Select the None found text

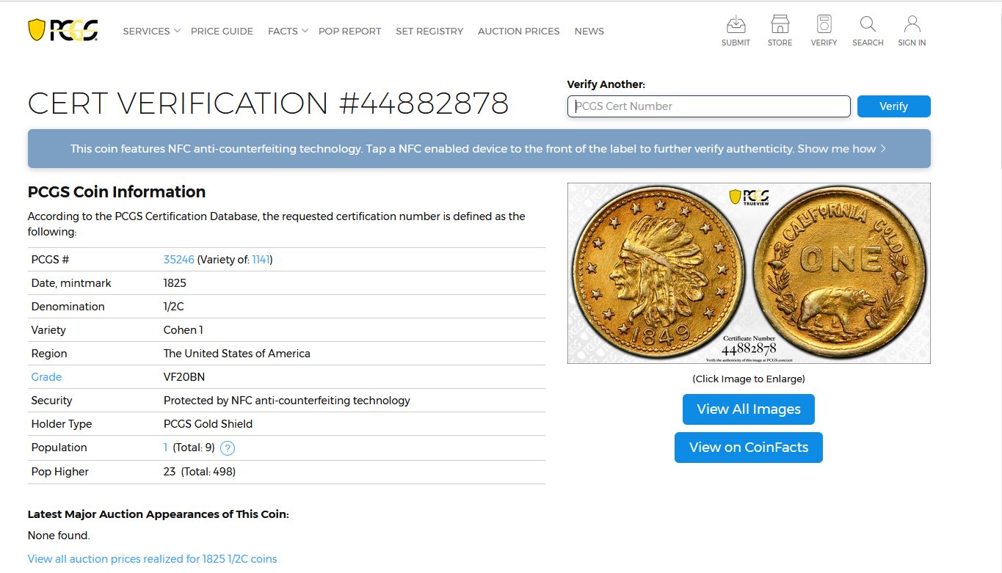click(x=59, y=536)
